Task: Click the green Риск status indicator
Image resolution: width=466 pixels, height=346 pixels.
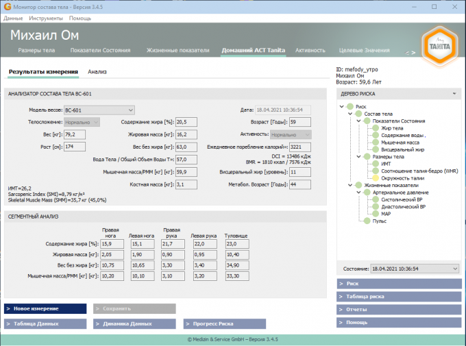Action: point(349,106)
